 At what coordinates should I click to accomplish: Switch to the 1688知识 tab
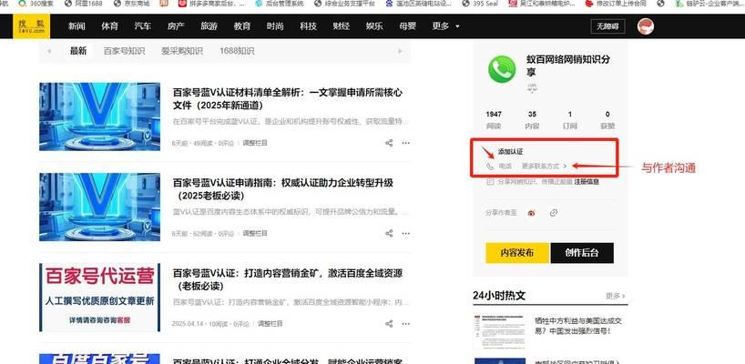[x=237, y=51]
